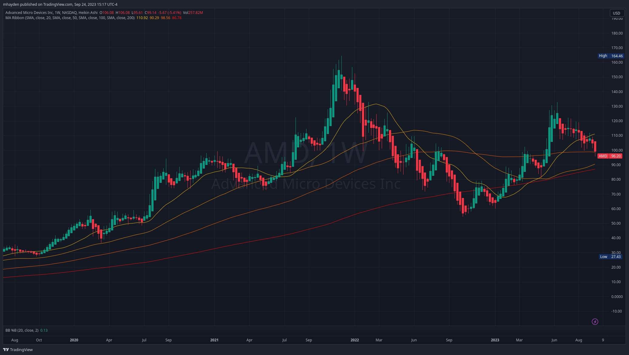The image size is (629, 355).
Task: Click the 90.29 SMA 50 value
Action: [154, 18]
